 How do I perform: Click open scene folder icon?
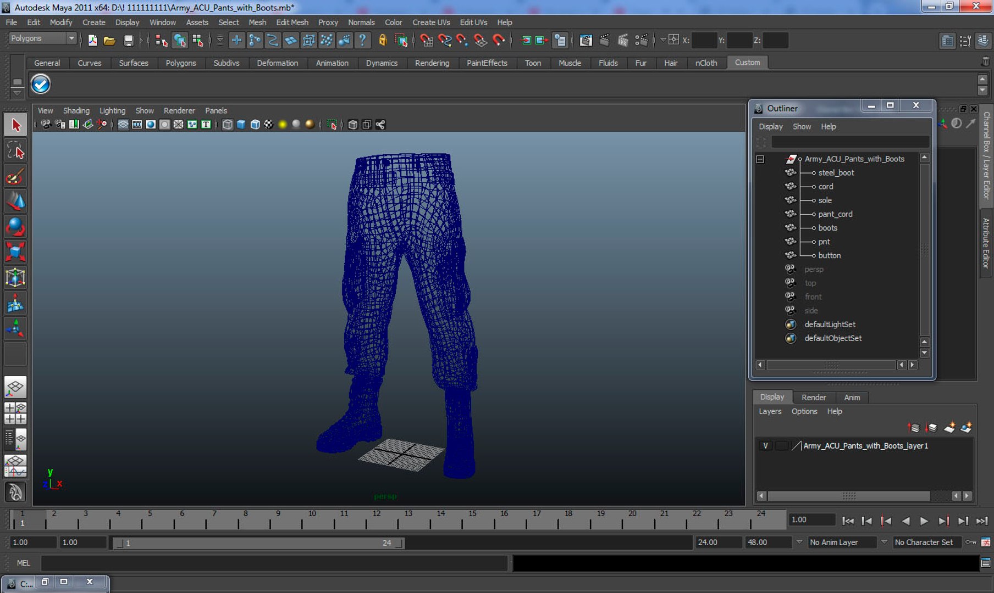109,40
